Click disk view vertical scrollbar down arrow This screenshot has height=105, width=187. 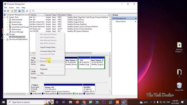coord(110,91)
